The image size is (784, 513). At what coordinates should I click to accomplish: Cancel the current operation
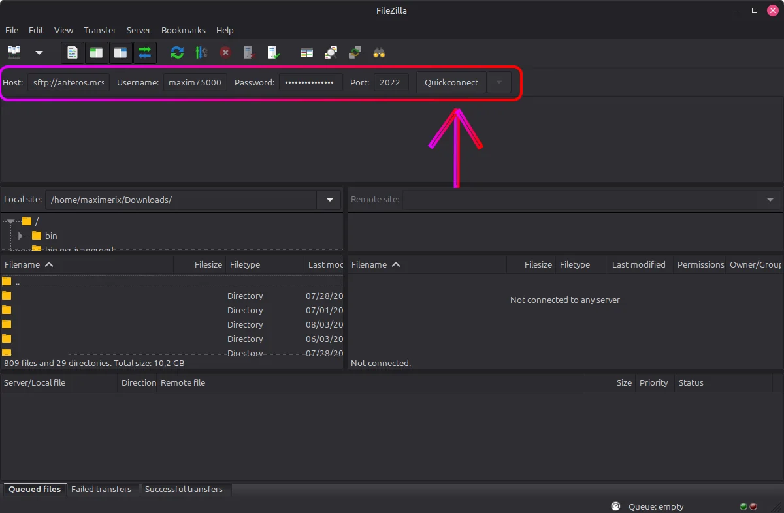(225, 52)
